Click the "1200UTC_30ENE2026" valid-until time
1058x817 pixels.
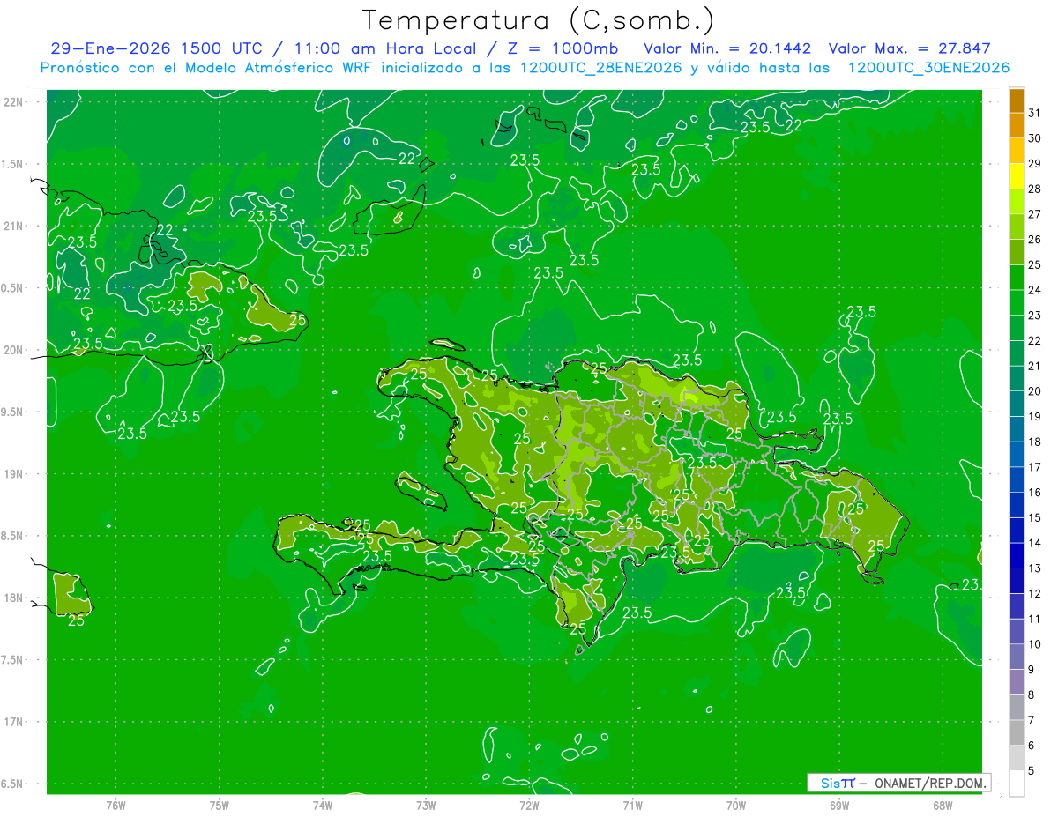tap(928, 68)
